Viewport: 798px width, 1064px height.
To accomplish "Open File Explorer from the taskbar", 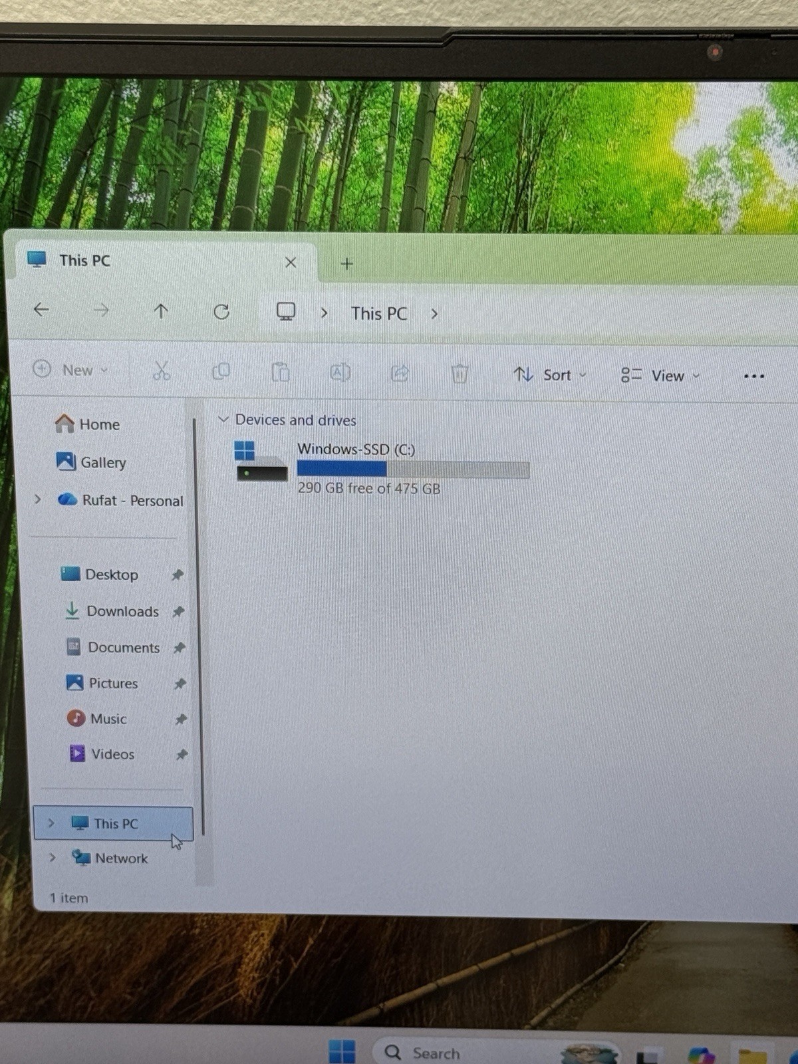I will 752,1055.
